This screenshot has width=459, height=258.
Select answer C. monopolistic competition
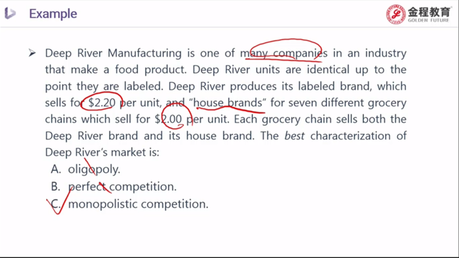coord(130,204)
